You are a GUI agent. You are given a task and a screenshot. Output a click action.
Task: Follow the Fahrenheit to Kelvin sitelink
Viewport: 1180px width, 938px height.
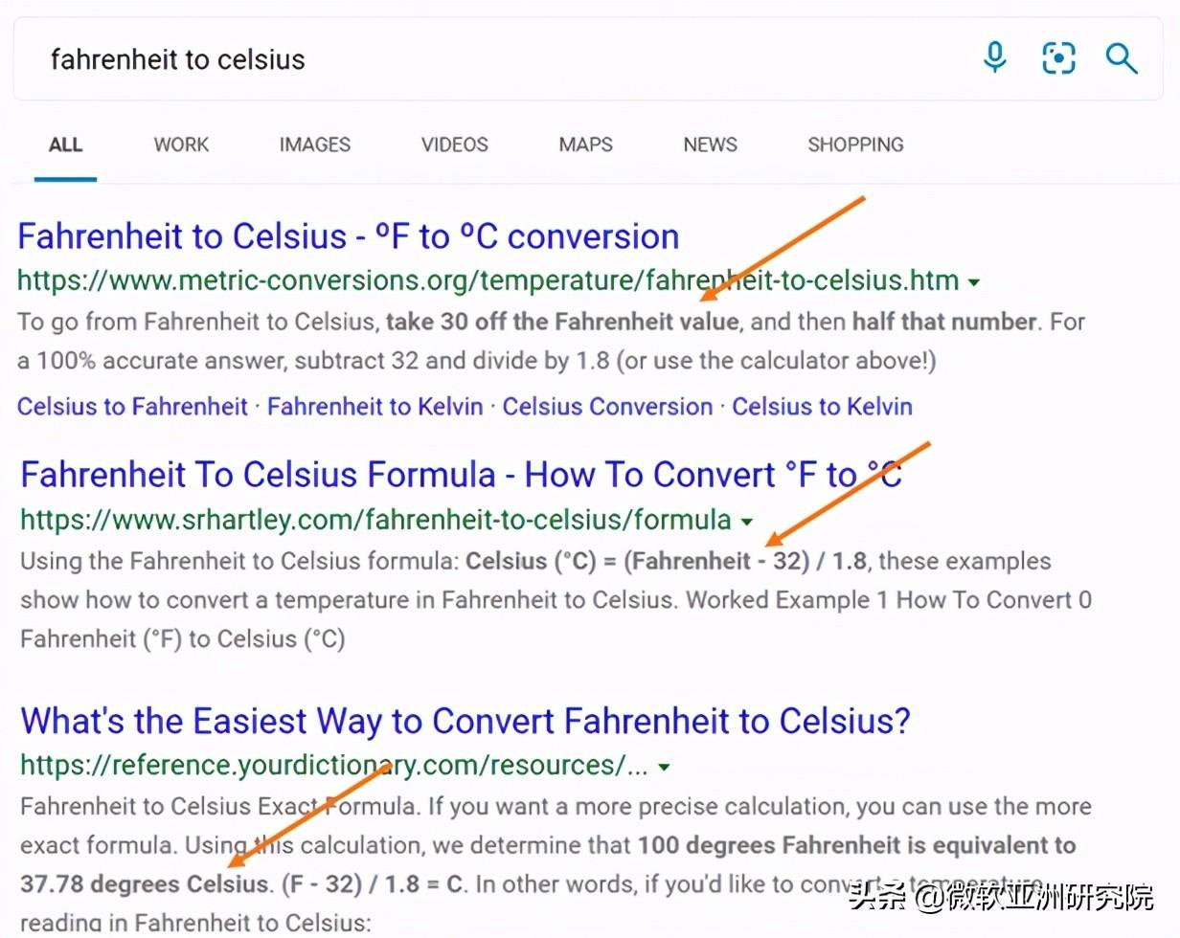tap(375, 406)
